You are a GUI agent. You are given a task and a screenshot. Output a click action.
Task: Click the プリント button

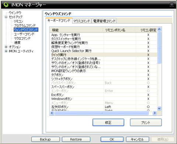pos(146,122)
